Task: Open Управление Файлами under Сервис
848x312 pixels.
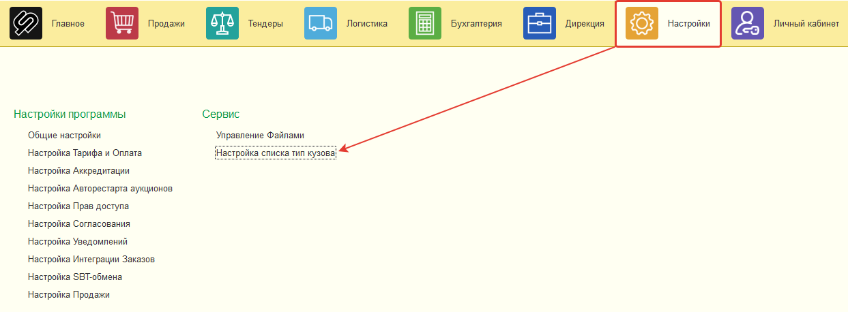Action: (x=260, y=136)
